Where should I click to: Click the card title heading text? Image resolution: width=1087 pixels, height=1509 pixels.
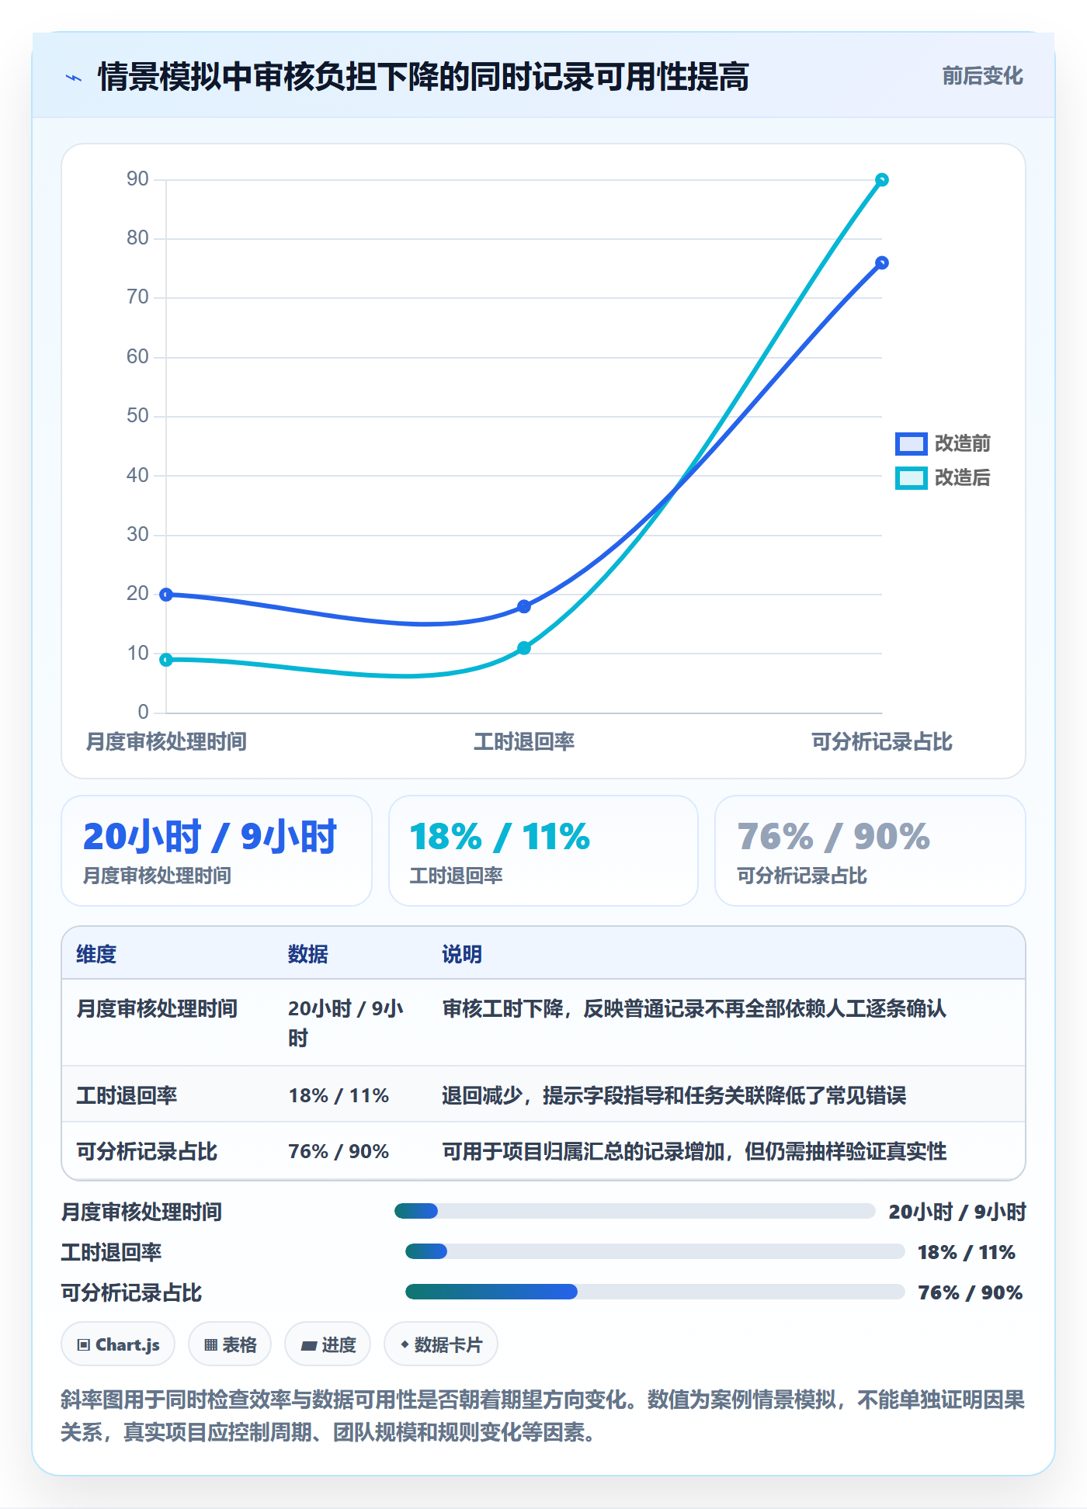click(x=423, y=77)
